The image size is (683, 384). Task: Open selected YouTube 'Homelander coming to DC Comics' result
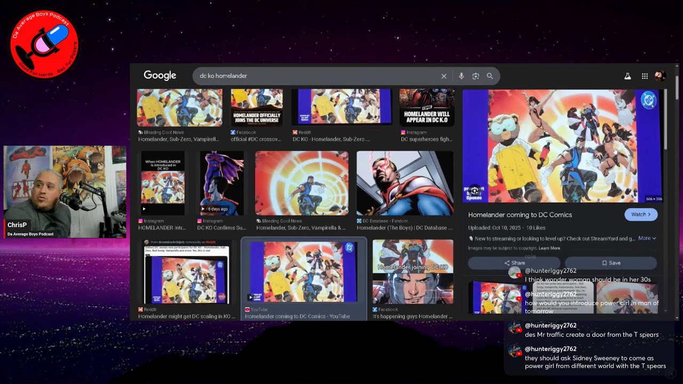click(304, 279)
